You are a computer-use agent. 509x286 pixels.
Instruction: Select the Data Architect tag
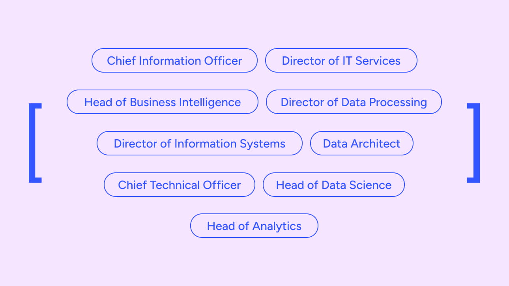coord(361,144)
